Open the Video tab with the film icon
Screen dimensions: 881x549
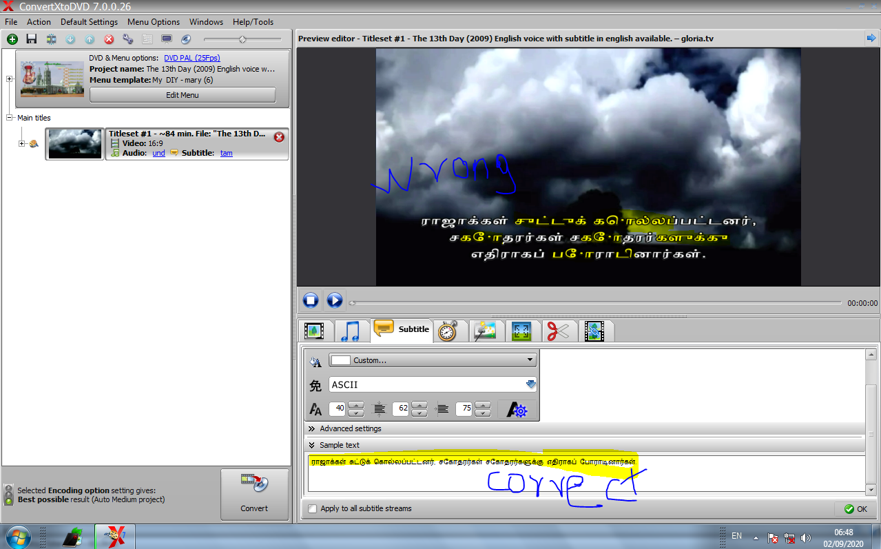(x=315, y=331)
